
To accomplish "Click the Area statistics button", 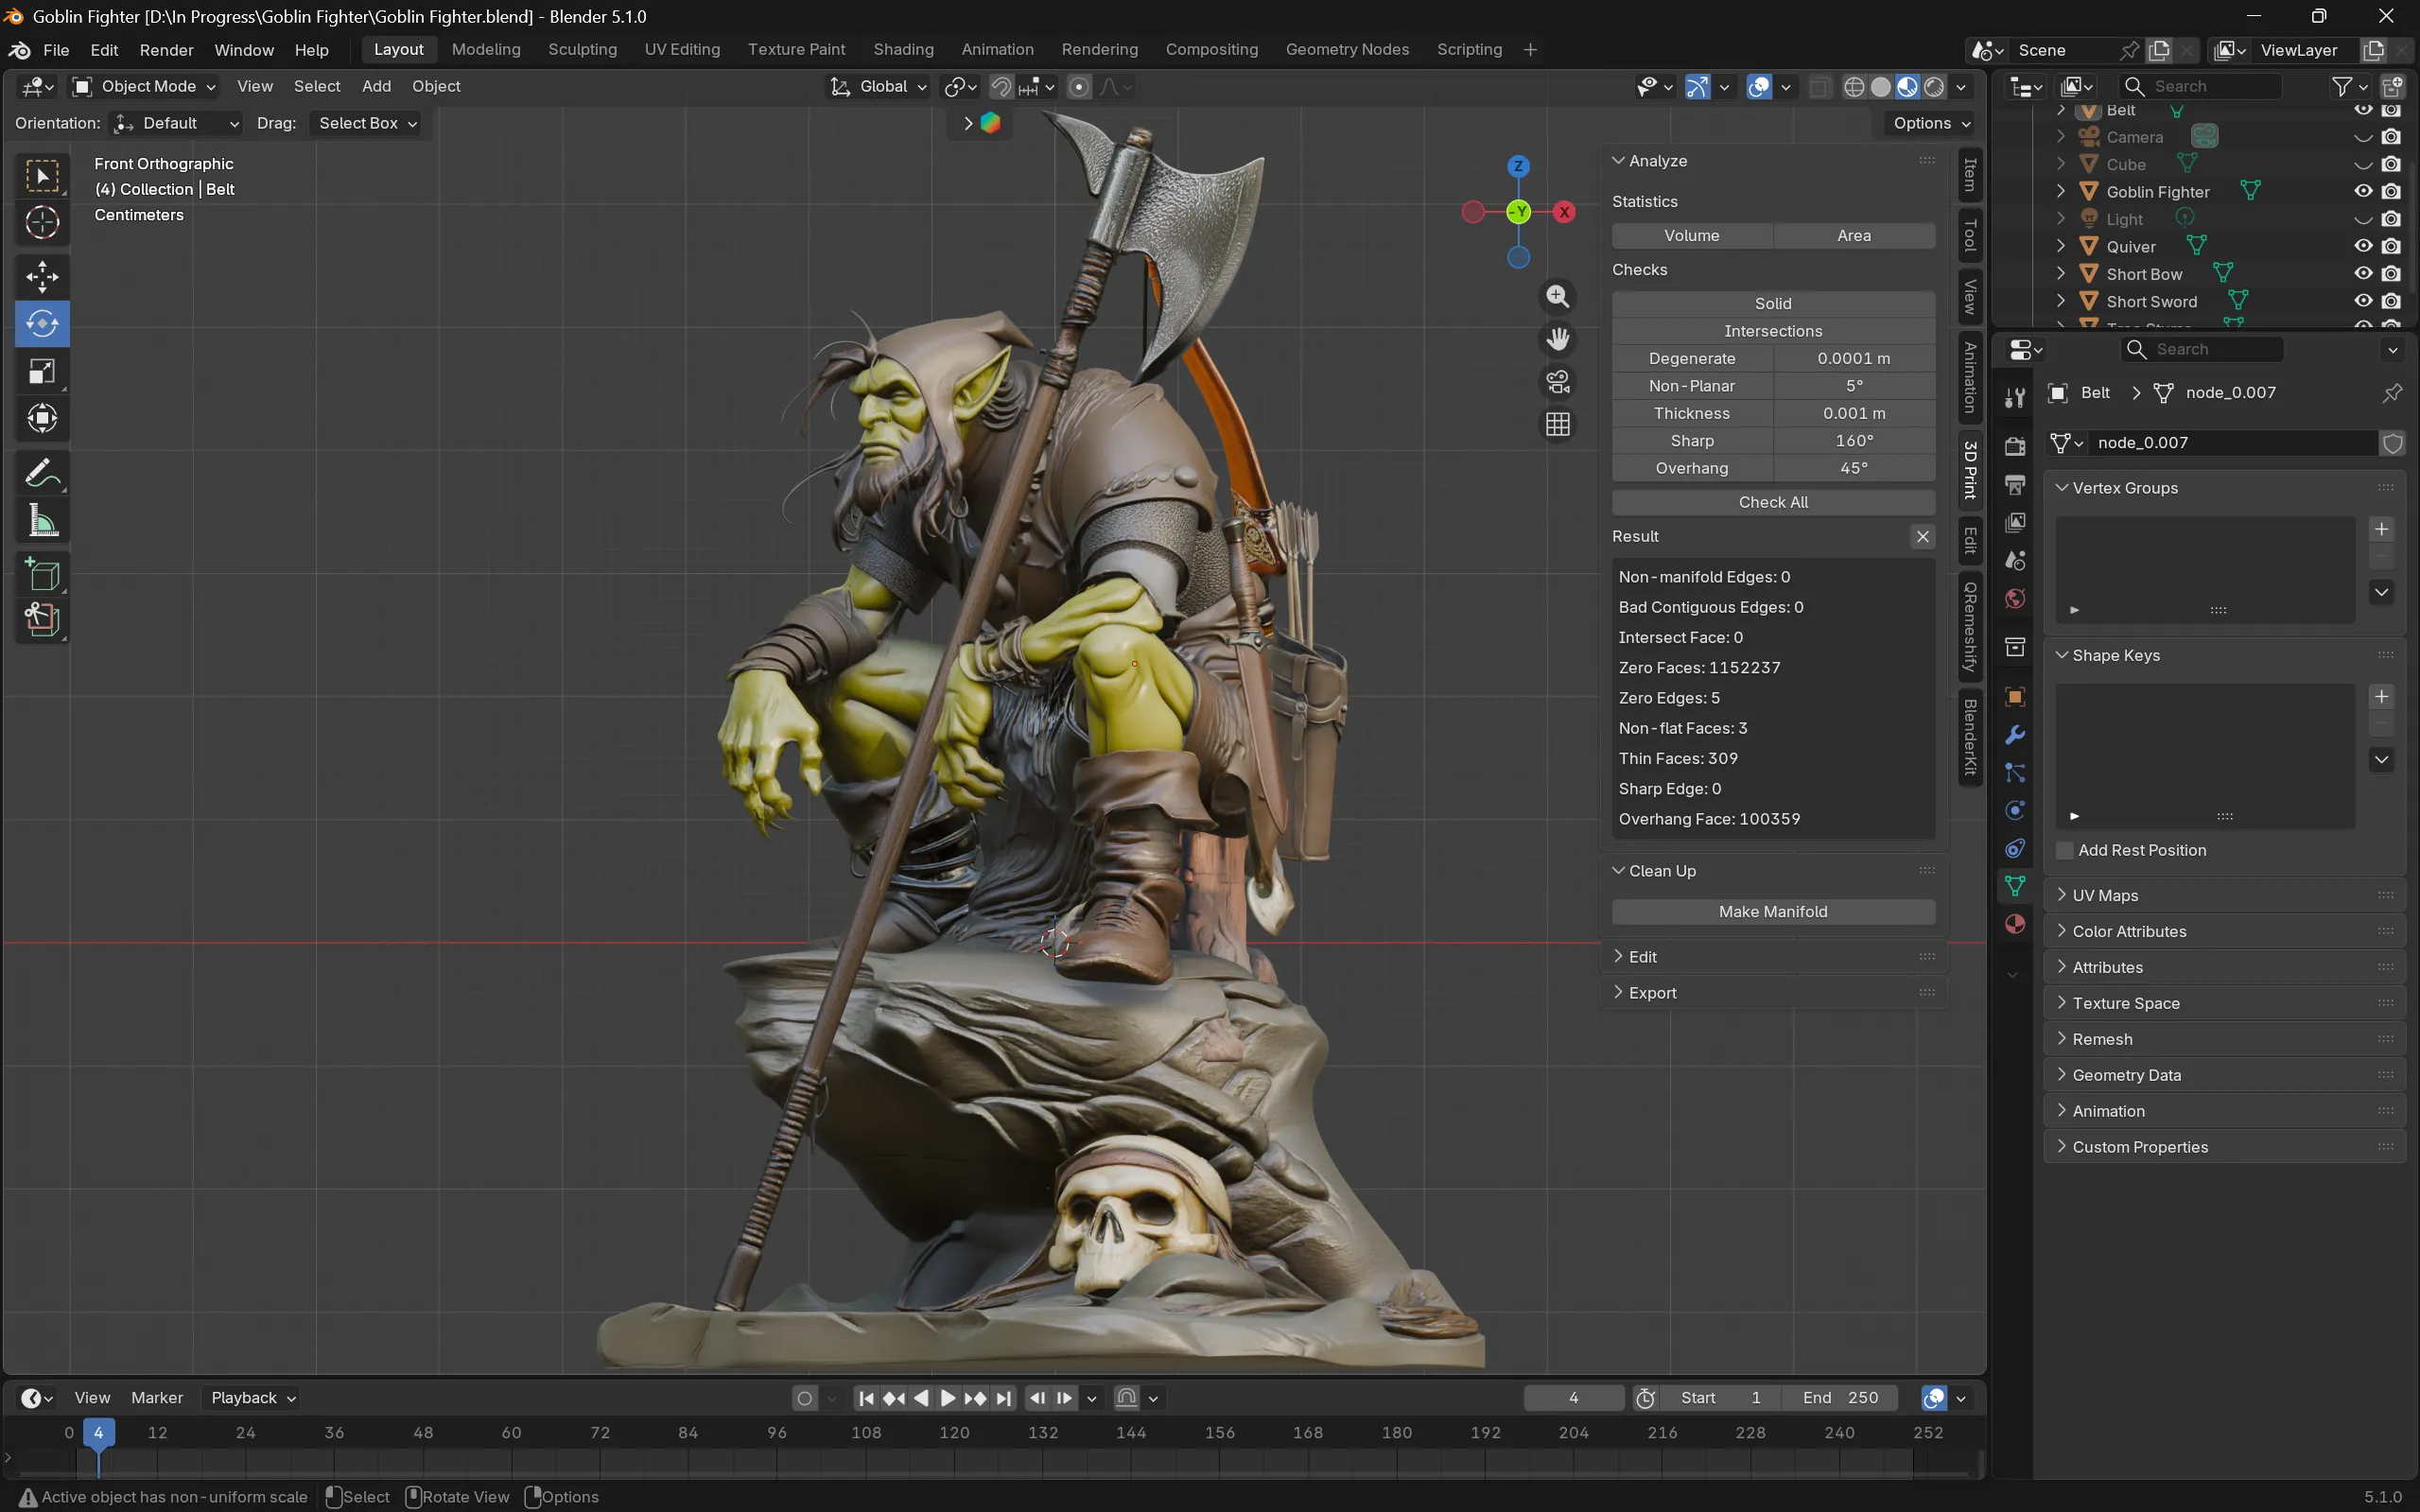I will (x=1854, y=236).
